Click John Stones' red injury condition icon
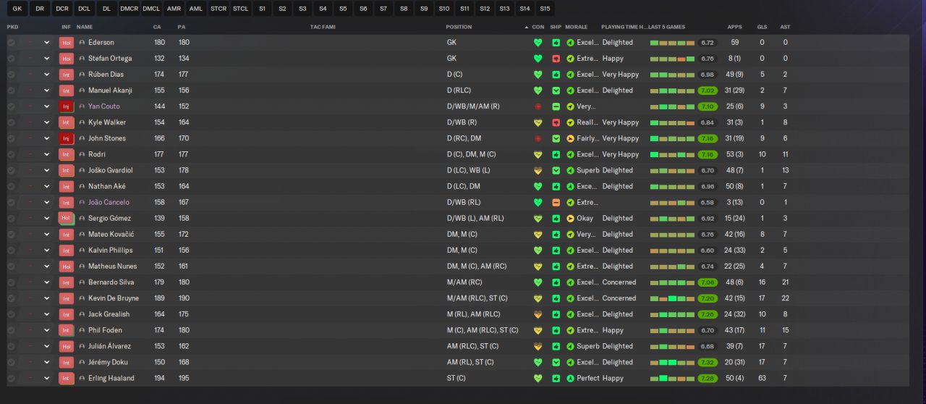The height and width of the screenshot is (404, 926). [x=538, y=138]
